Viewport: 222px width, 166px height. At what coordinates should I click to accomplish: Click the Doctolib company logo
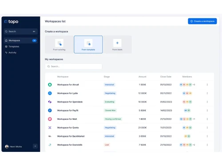(50, 145)
